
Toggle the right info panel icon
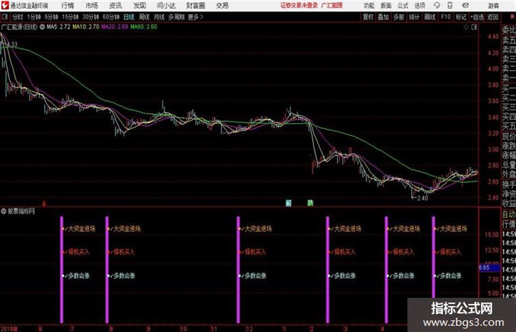(x=474, y=27)
